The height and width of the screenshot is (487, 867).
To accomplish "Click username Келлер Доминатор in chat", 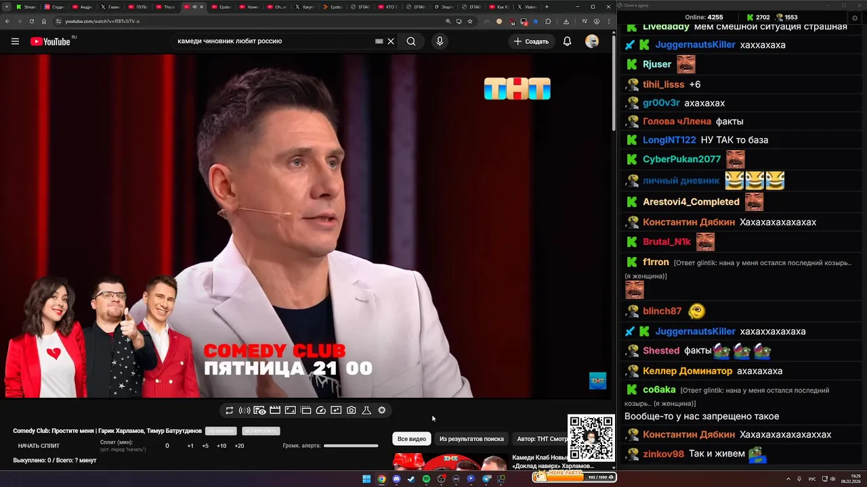I will point(688,371).
